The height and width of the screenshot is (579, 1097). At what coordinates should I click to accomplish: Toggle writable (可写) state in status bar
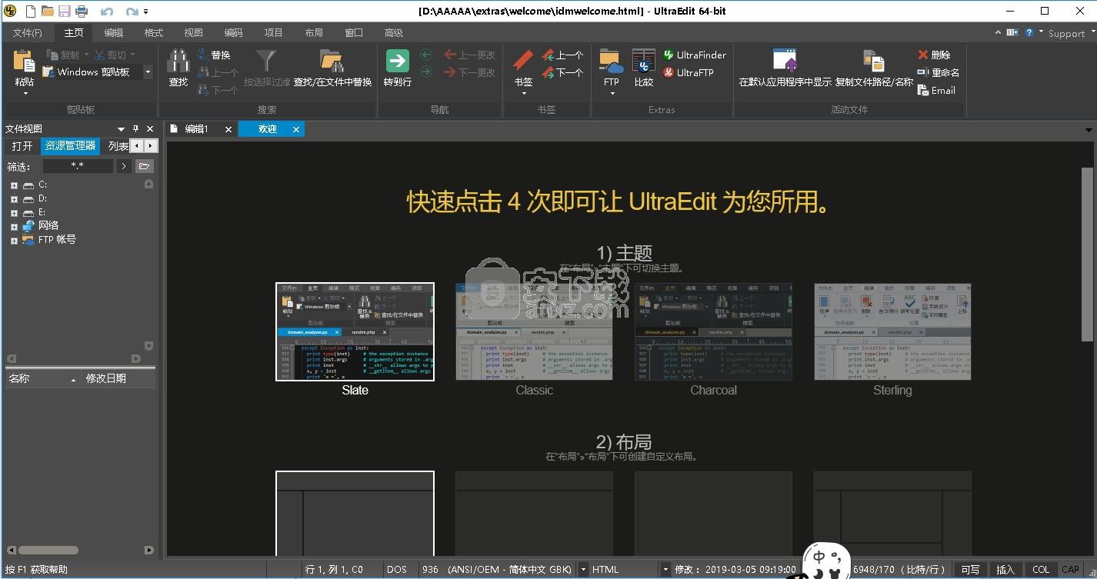click(x=970, y=570)
